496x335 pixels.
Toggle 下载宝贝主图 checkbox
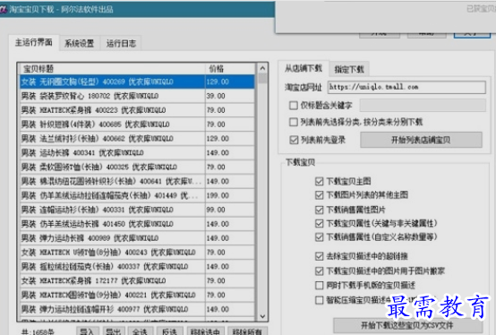tap(319, 181)
